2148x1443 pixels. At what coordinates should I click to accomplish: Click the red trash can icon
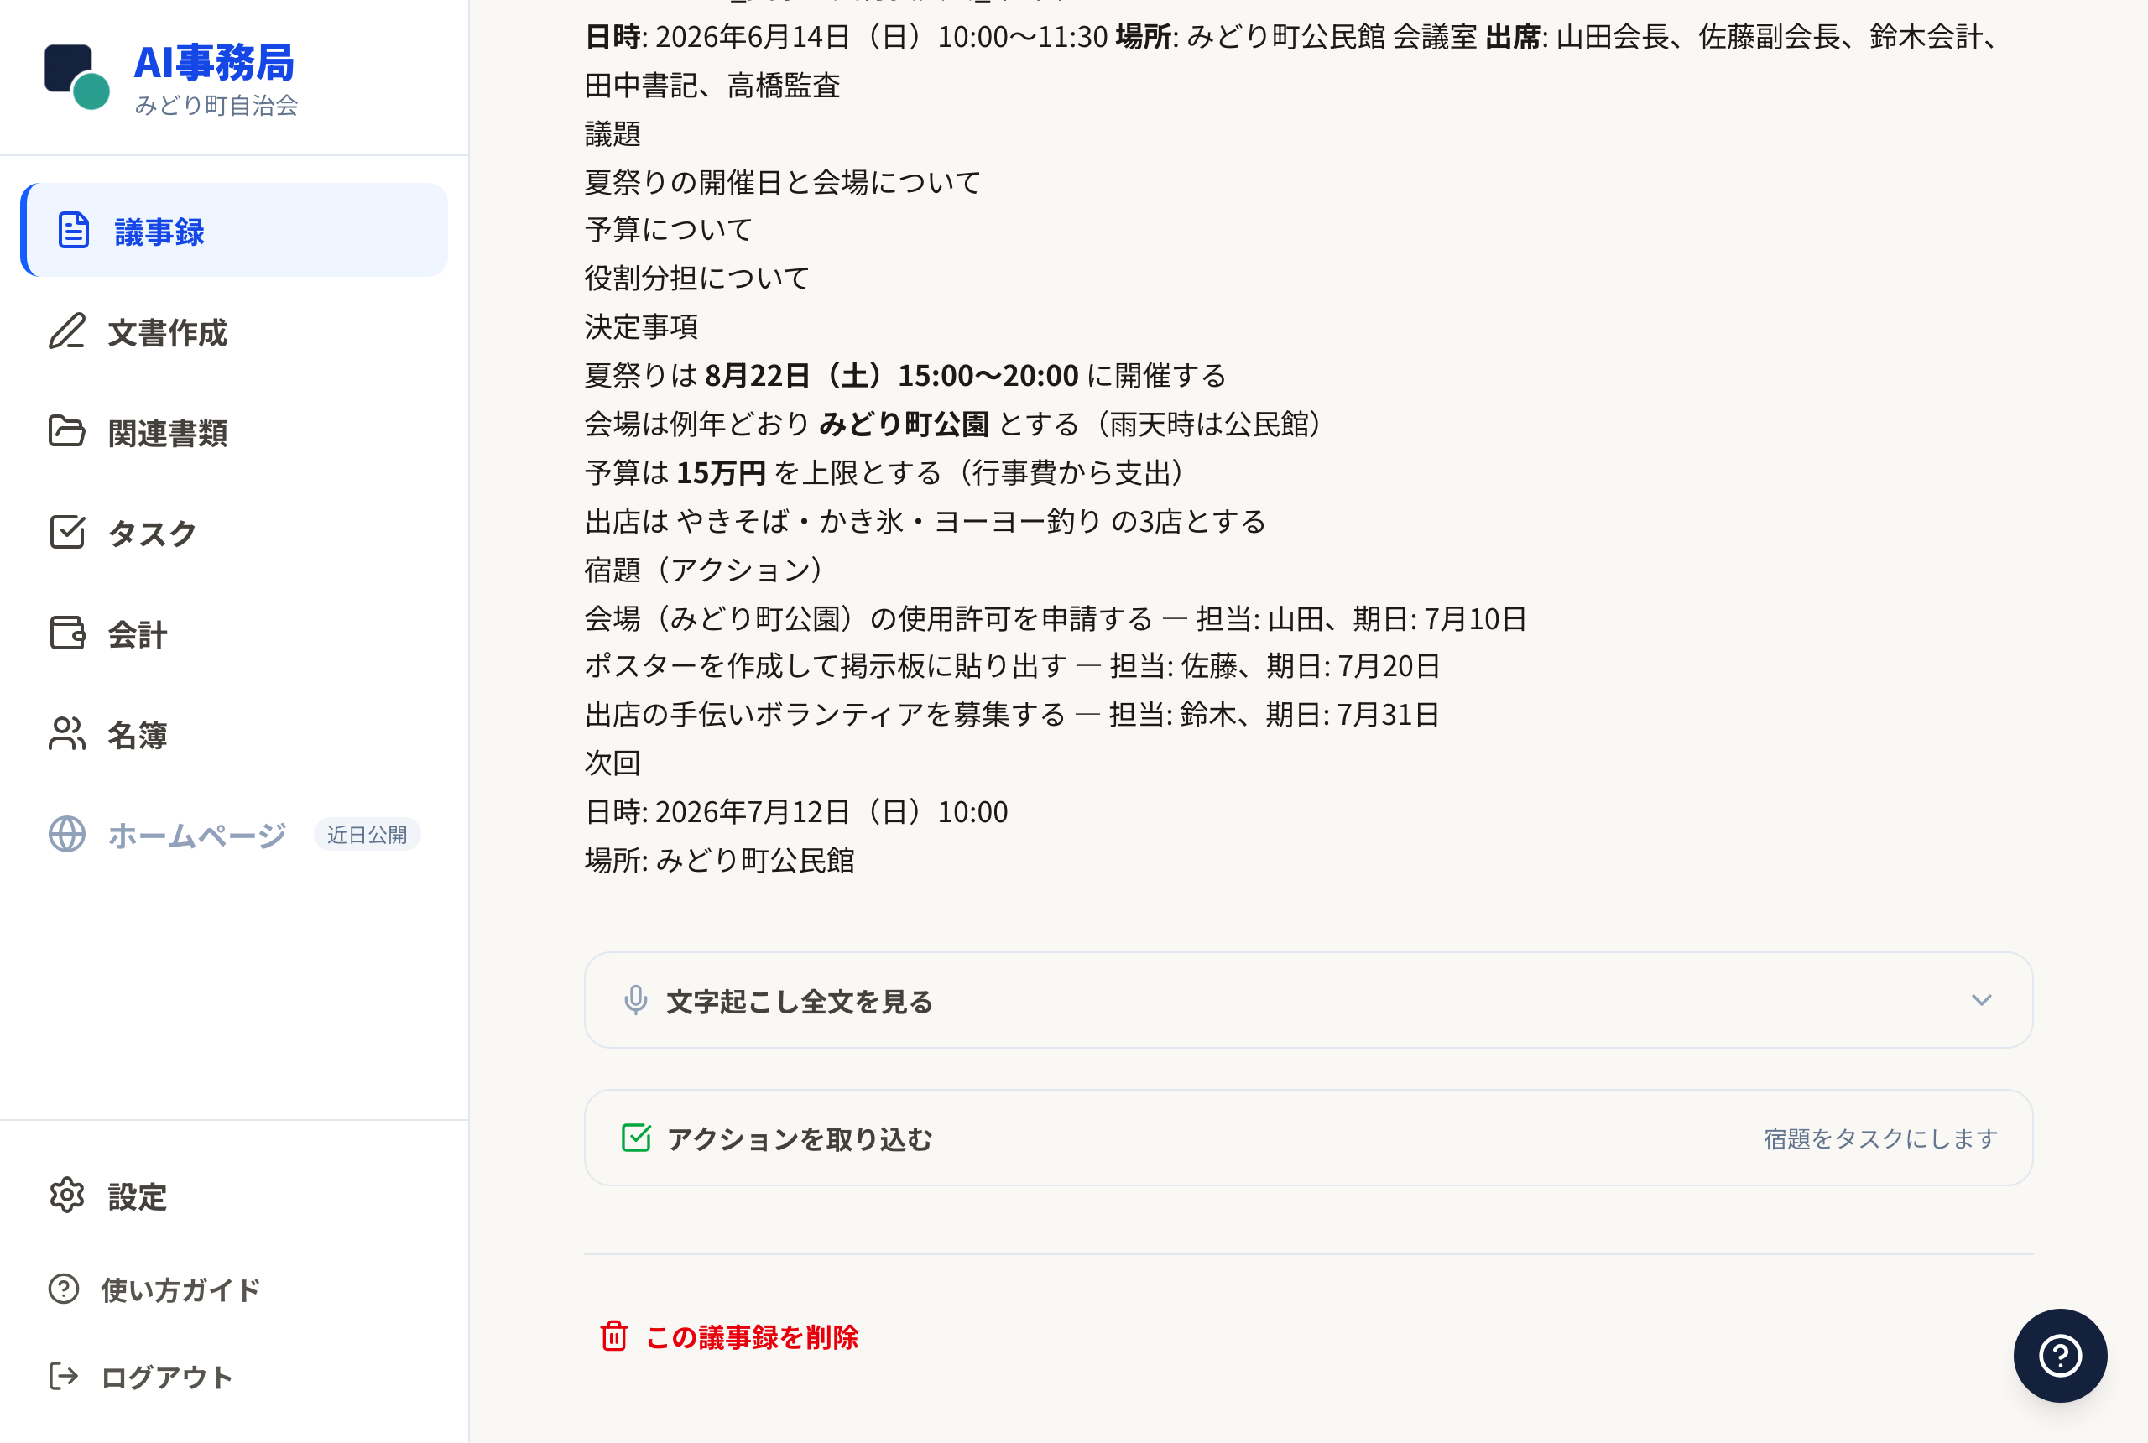(x=614, y=1336)
